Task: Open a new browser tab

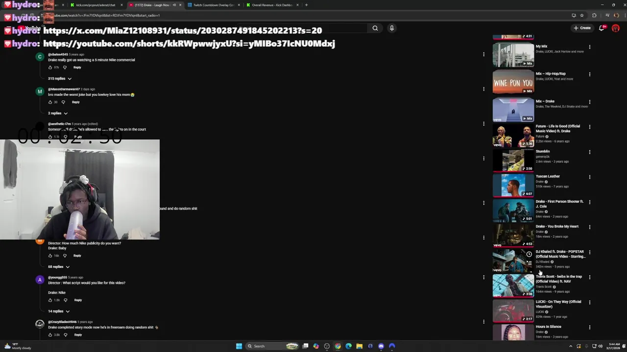Action: coord(306,5)
